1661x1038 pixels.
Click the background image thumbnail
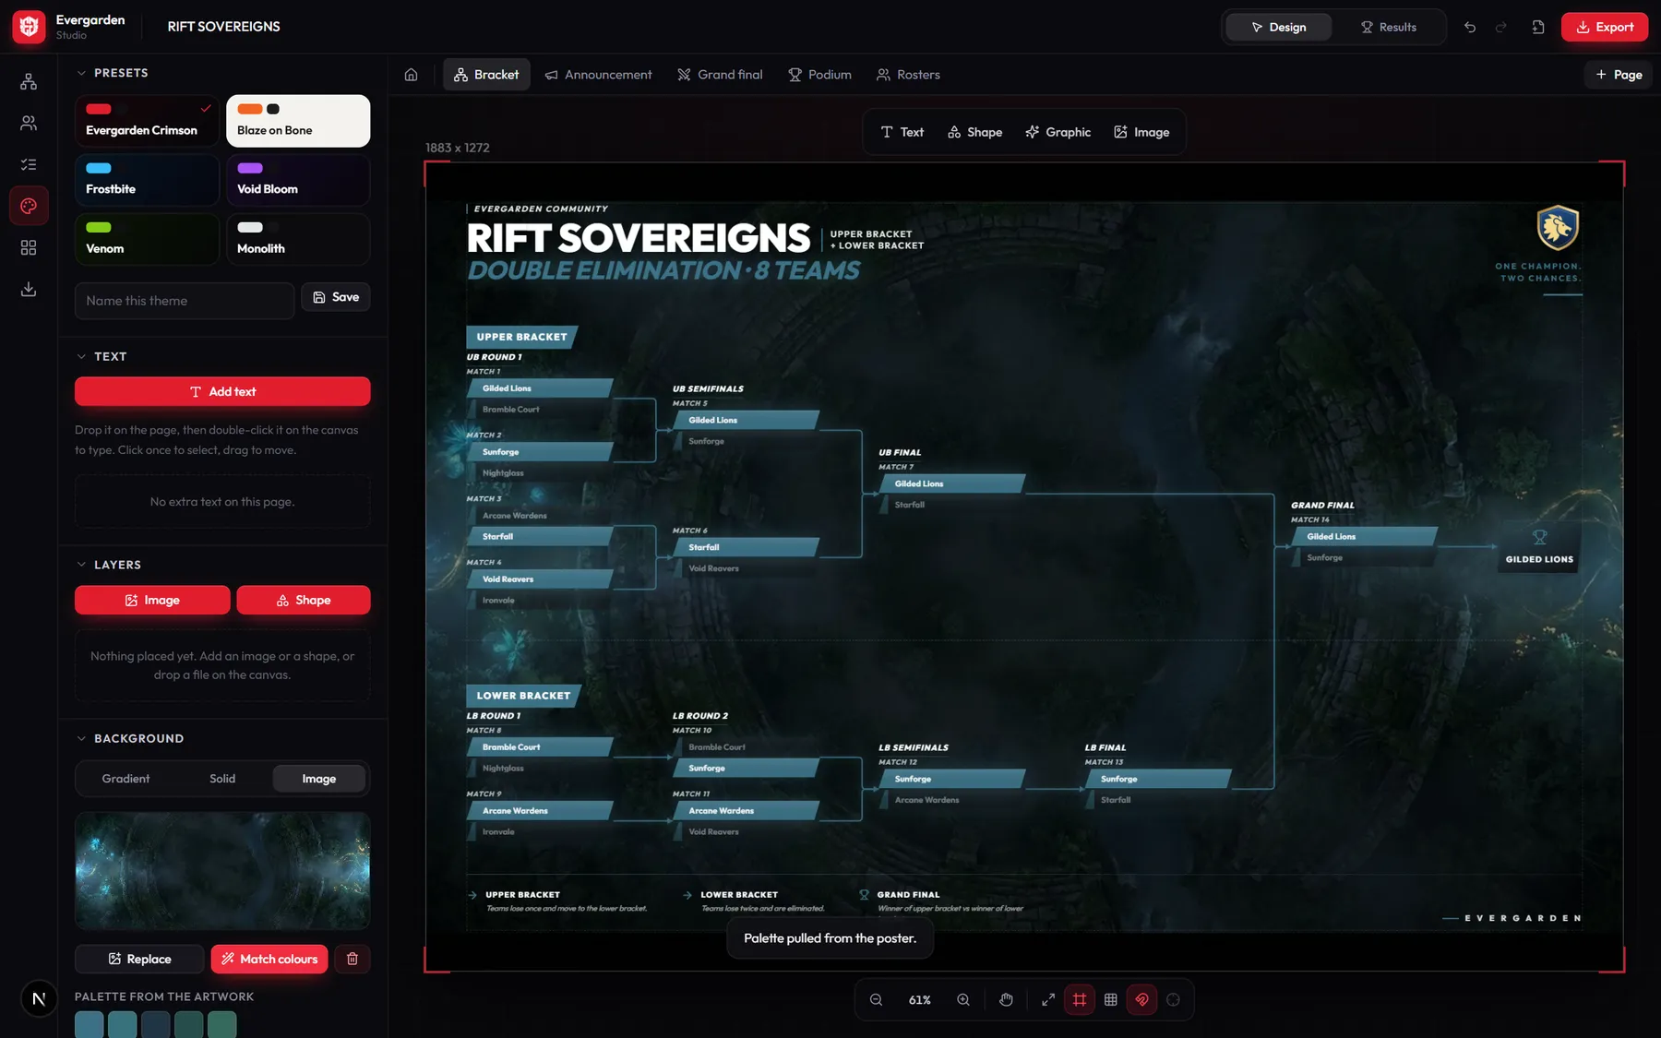(x=222, y=871)
